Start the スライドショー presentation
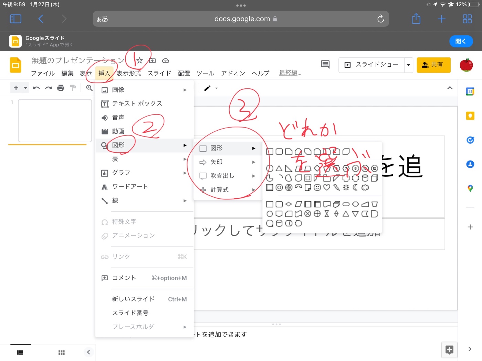The width and height of the screenshot is (482, 361). click(x=372, y=65)
